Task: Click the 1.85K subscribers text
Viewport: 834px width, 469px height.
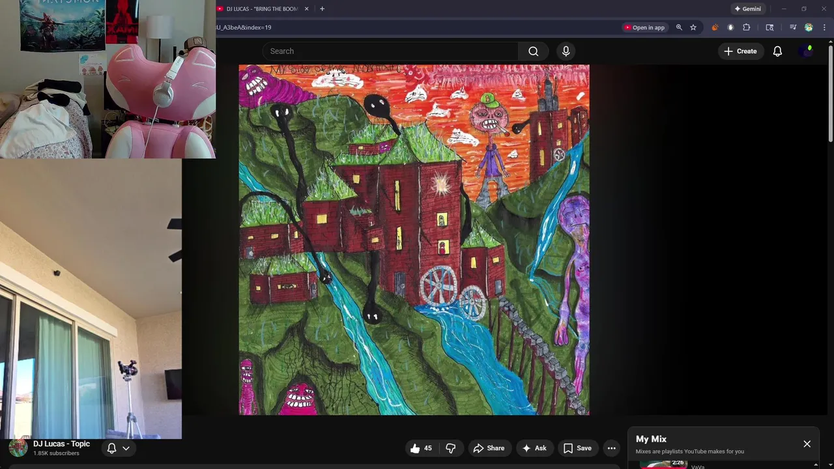Action: (56, 453)
